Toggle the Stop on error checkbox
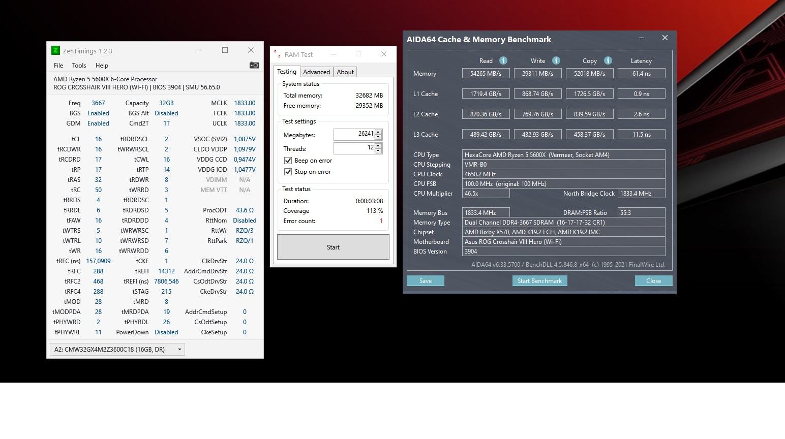The image size is (785, 439). point(288,172)
